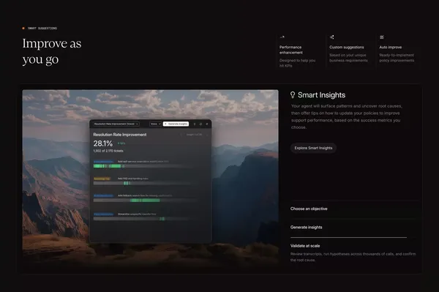439x292 pixels.
Task: Click the 'Review transcripts, run hypotheses' description
Action: click(x=353, y=257)
